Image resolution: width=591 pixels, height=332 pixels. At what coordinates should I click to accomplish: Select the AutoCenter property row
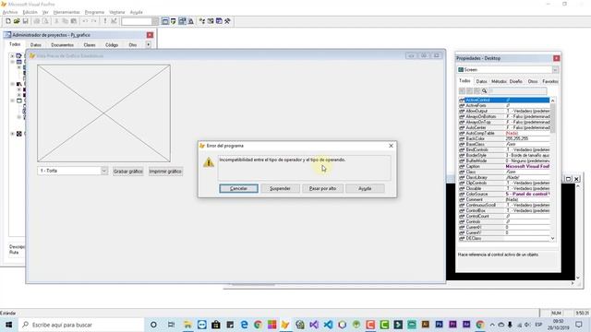pos(504,127)
